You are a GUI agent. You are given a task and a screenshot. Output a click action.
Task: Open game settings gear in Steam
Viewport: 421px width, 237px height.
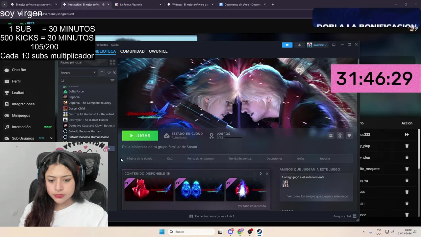(x=331, y=136)
